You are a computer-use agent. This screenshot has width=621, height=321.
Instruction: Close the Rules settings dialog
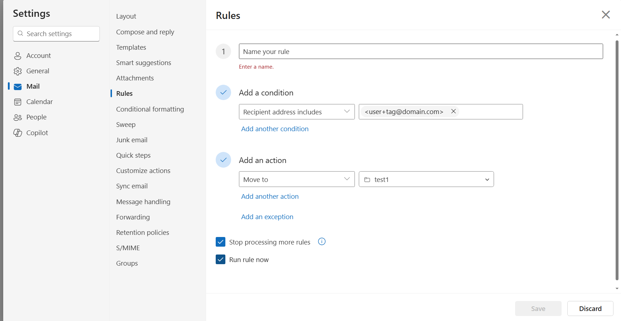pyautogui.click(x=606, y=15)
